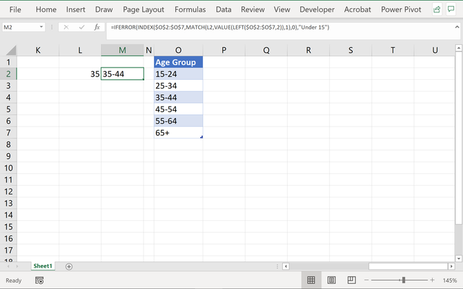Select the Formulas tab

pyautogui.click(x=190, y=10)
